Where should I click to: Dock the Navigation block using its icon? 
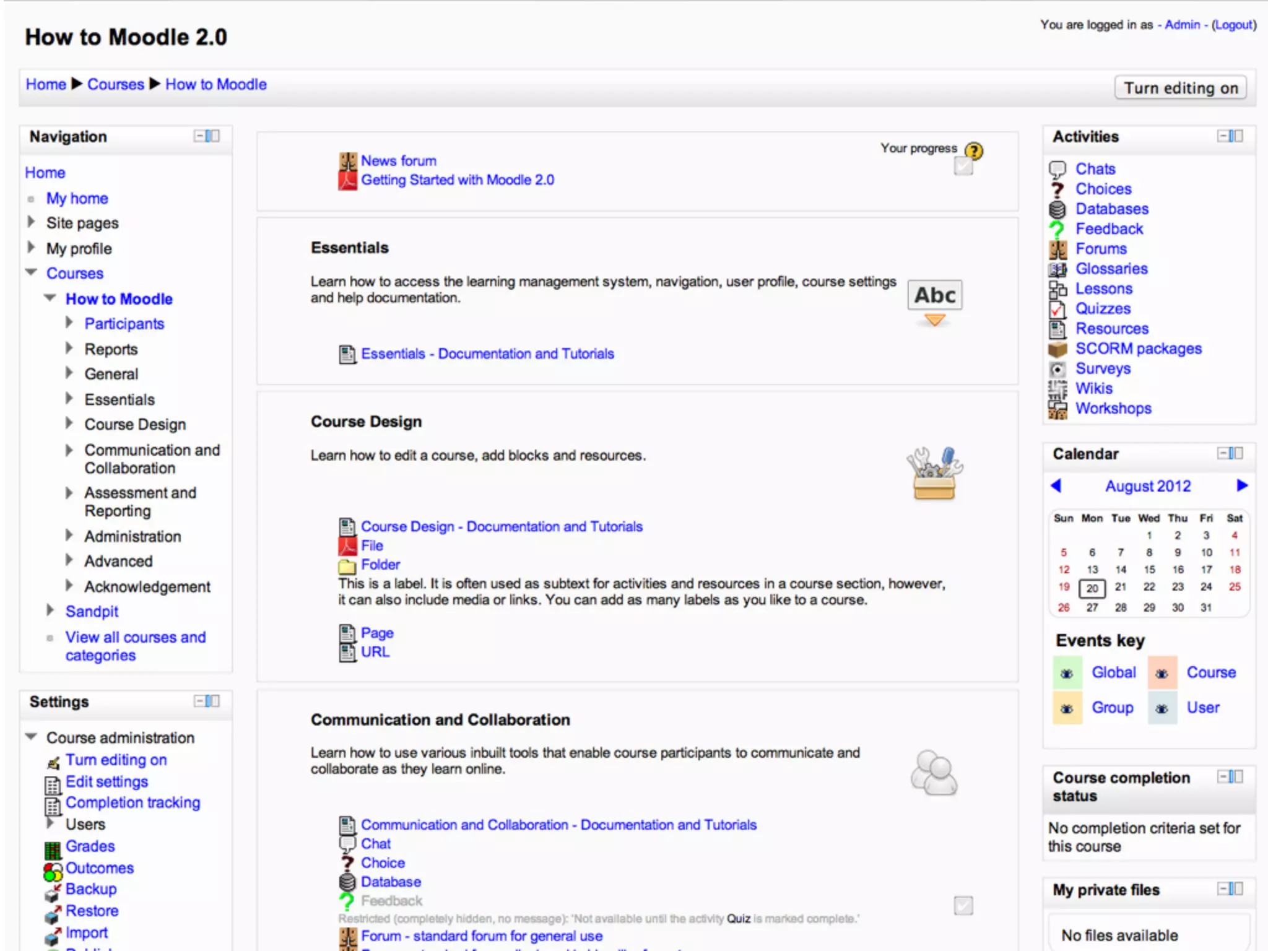click(x=212, y=136)
